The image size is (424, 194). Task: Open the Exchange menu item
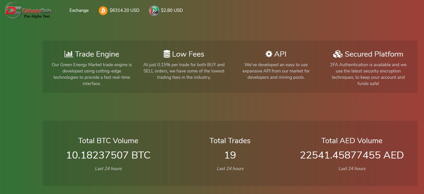point(79,11)
